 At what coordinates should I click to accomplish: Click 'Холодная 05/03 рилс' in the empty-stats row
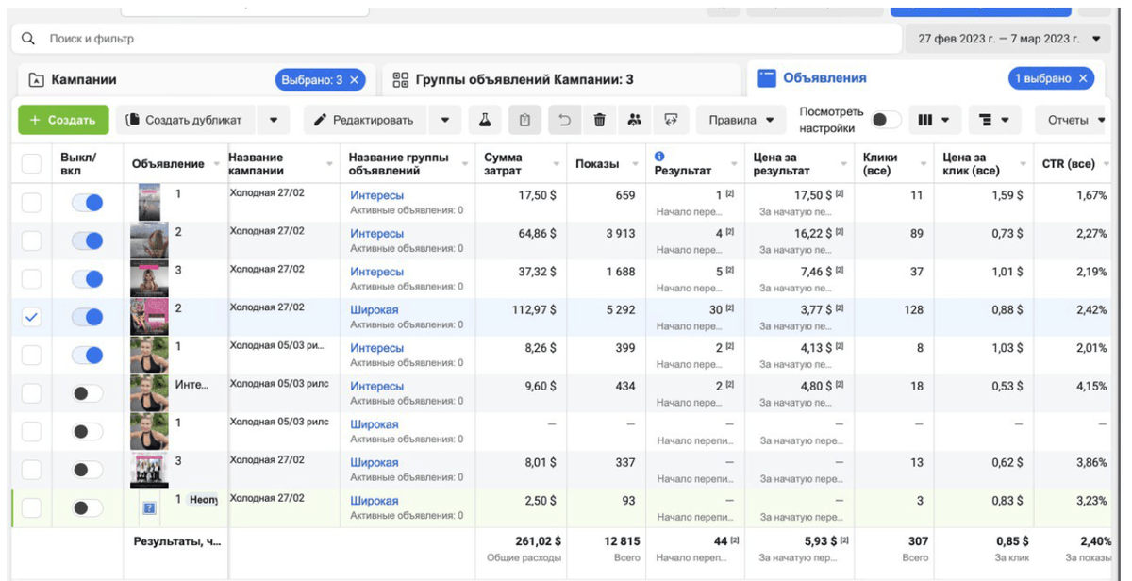(279, 421)
